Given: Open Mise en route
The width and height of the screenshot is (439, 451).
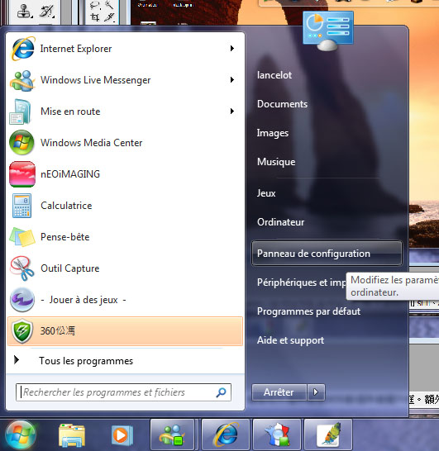Looking at the screenshot, I should pyautogui.click(x=125, y=112).
